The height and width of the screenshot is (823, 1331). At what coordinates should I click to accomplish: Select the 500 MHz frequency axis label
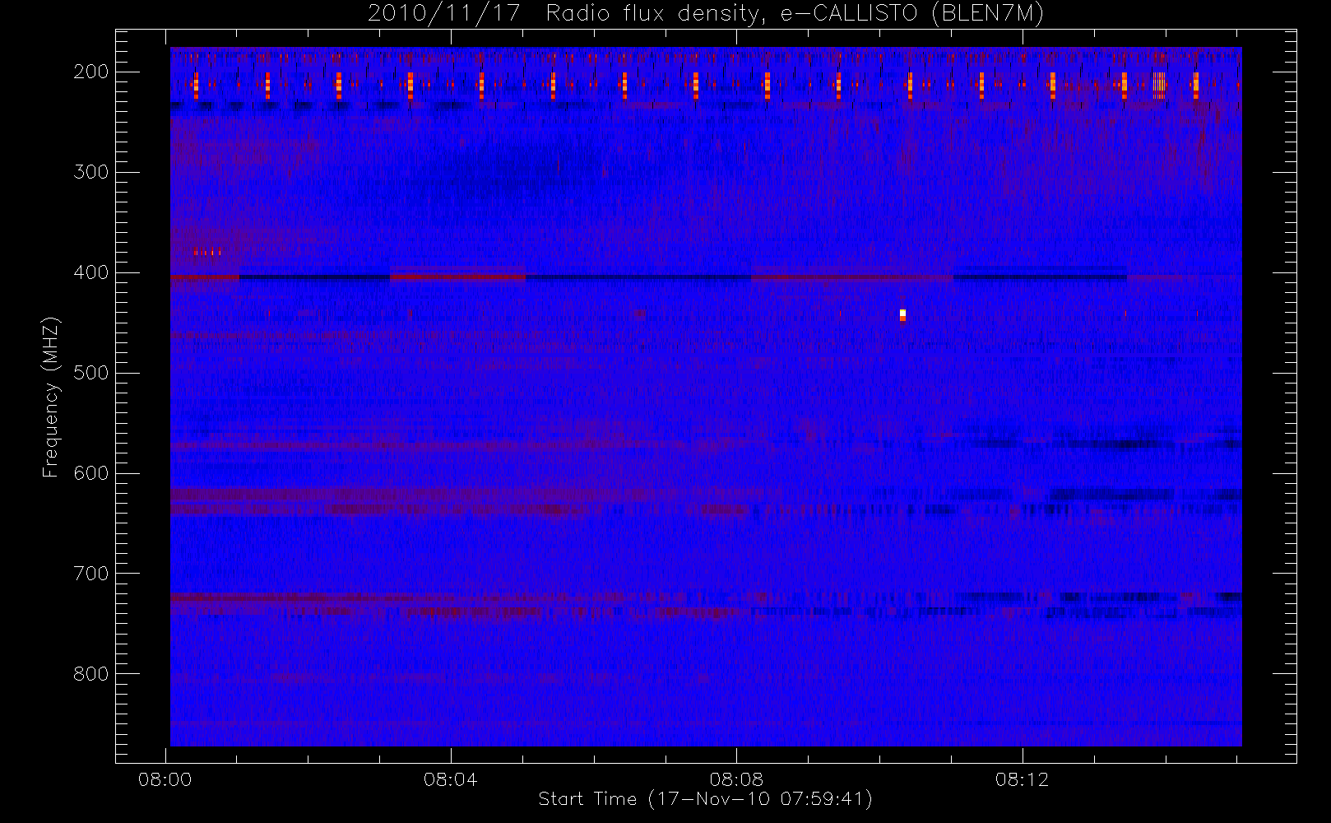click(x=90, y=373)
